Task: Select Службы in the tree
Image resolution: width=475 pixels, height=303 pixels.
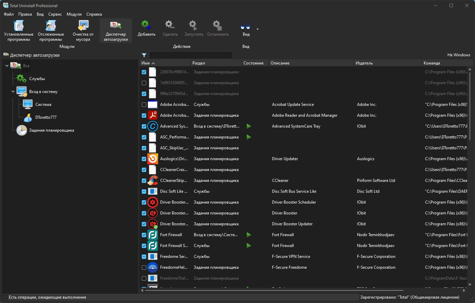Action: click(x=37, y=79)
